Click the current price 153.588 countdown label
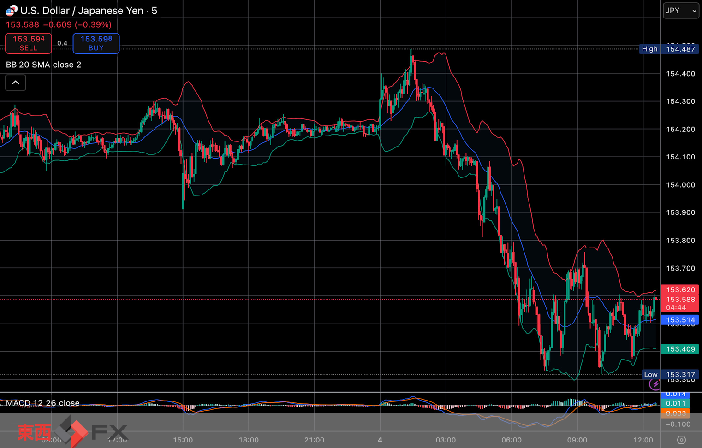The image size is (702, 448). [x=680, y=303]
